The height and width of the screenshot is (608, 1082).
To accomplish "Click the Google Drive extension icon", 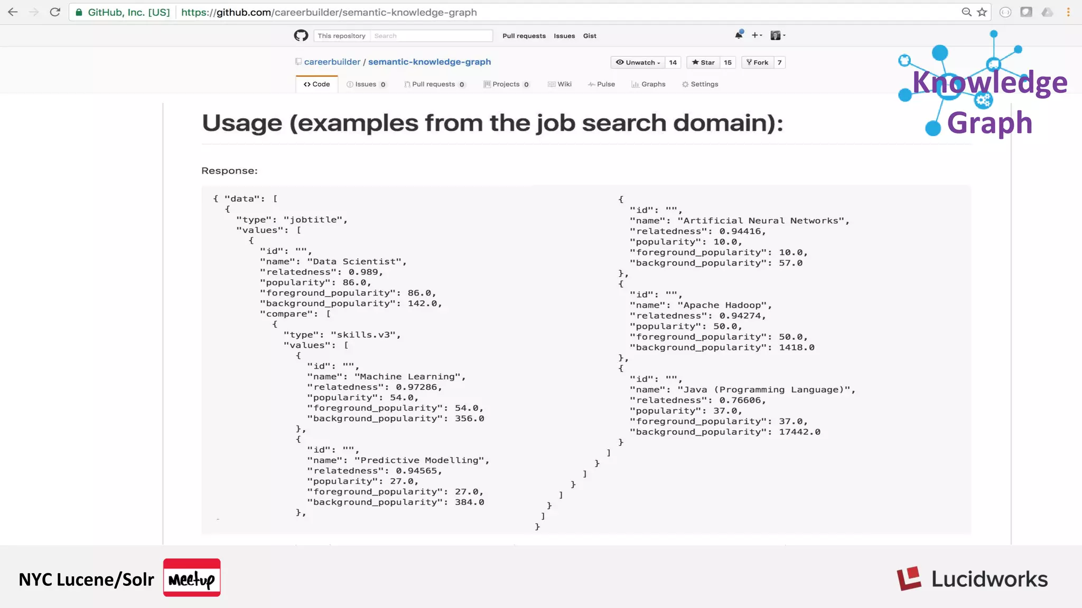I will pos(1047,12).
